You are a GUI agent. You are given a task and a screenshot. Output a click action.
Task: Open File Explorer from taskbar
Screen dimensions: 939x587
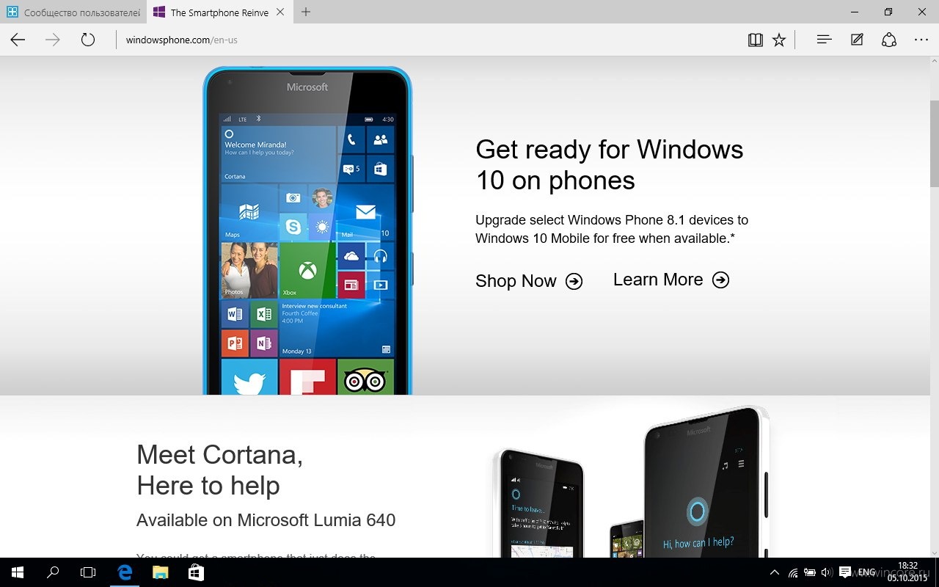160,572
